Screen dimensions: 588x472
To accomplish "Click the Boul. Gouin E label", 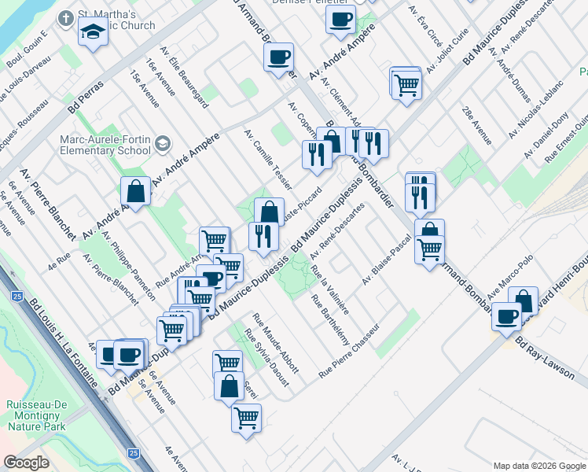I will (27, 49).
